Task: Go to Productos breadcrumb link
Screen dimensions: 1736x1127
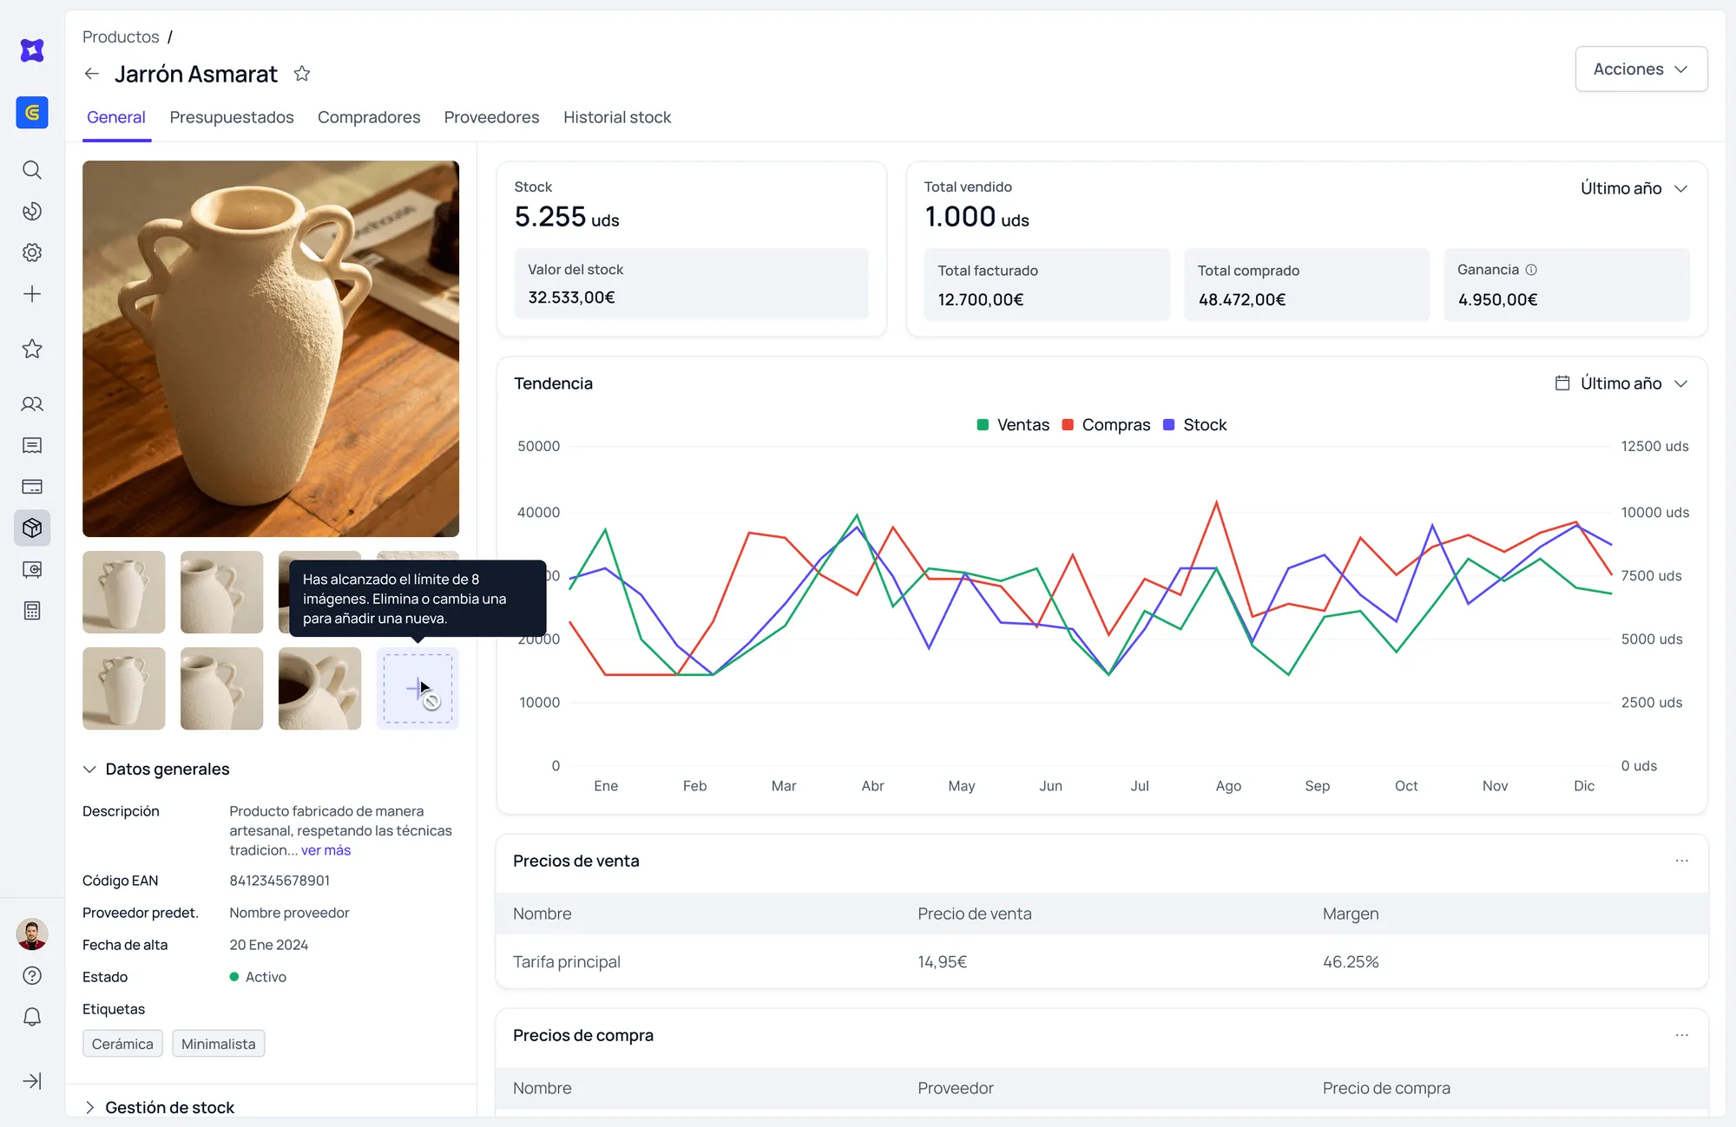Action: coord(121,36)
